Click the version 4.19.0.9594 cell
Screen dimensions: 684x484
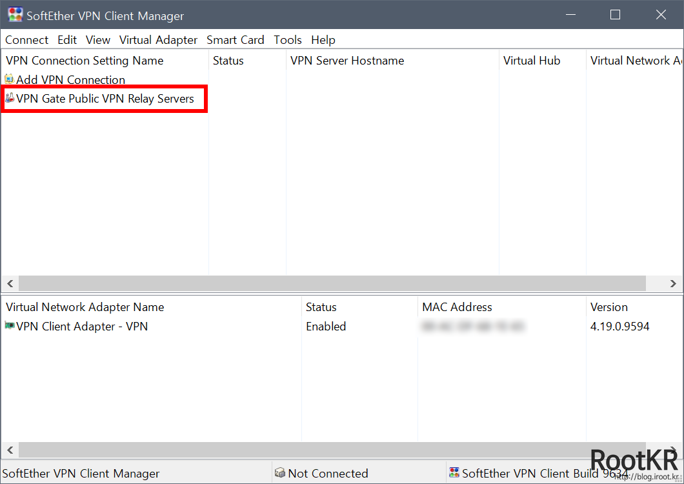click(620, 327)
